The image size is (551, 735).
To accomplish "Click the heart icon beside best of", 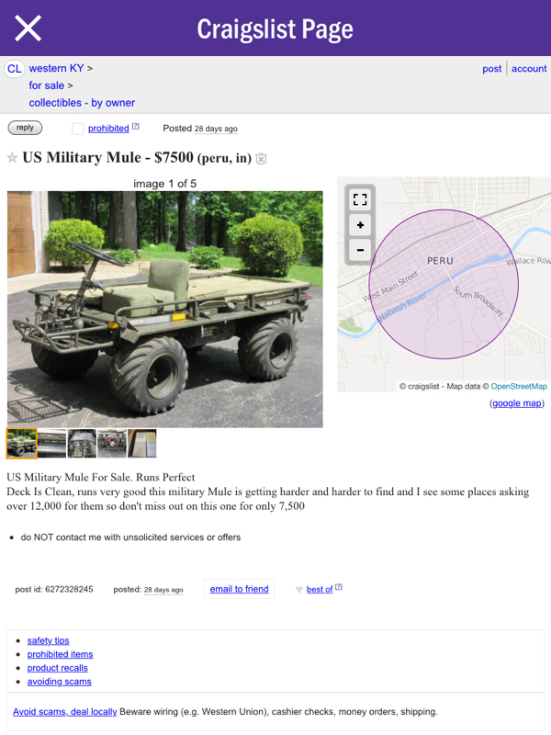I will tap(299, 590).
